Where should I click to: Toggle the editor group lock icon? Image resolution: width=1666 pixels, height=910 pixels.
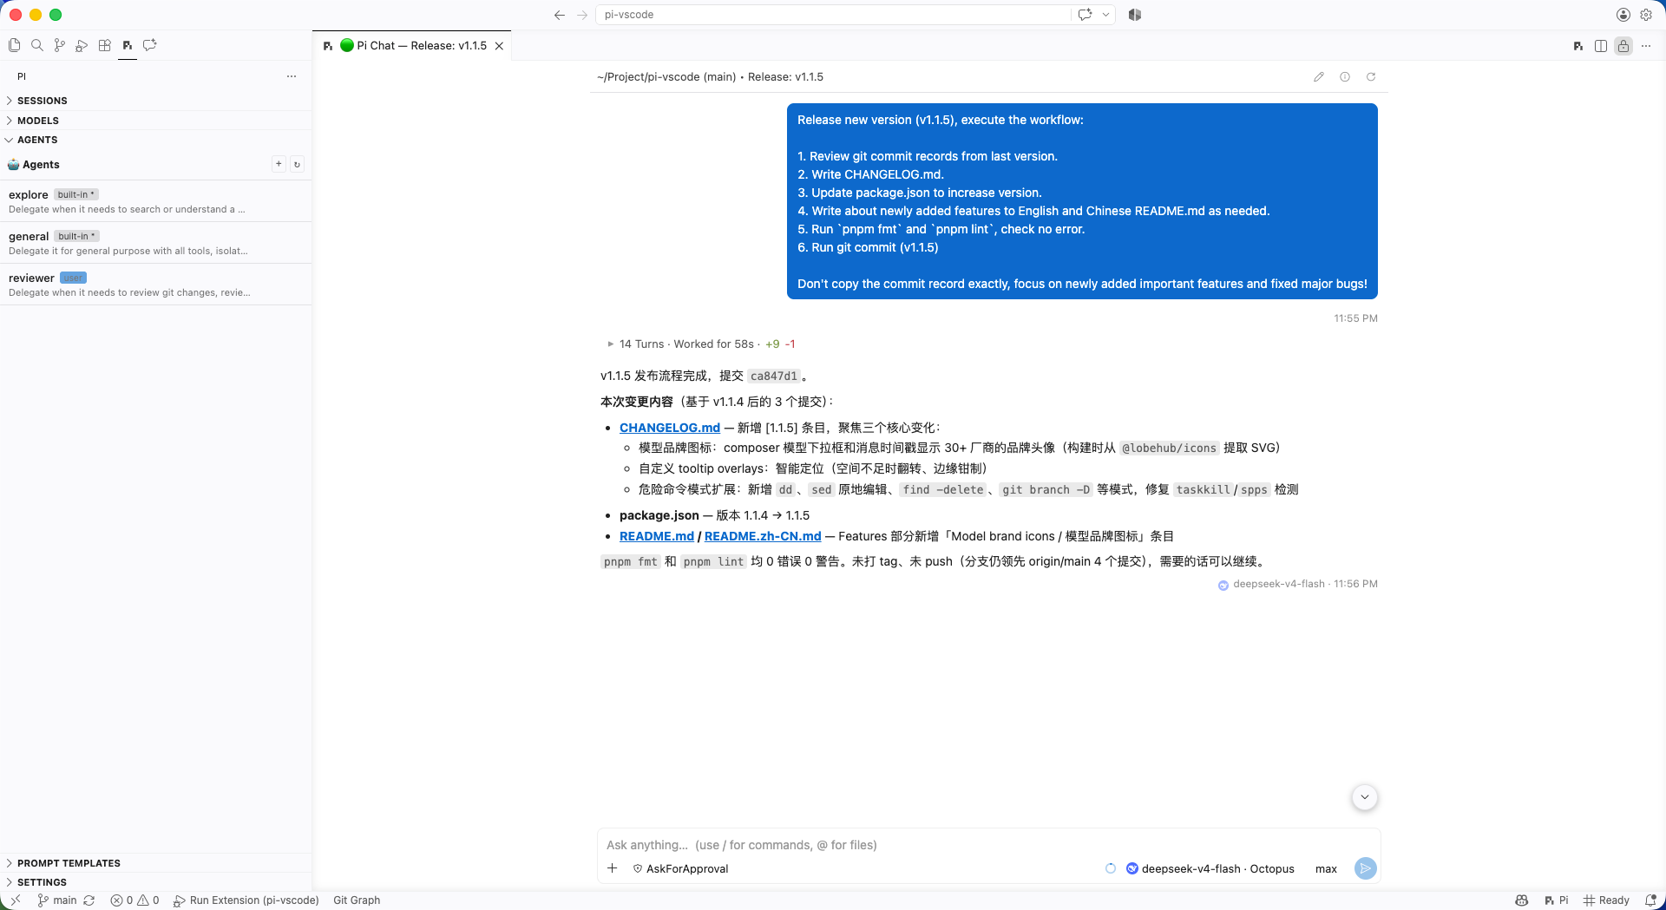tap(1623, 46)
